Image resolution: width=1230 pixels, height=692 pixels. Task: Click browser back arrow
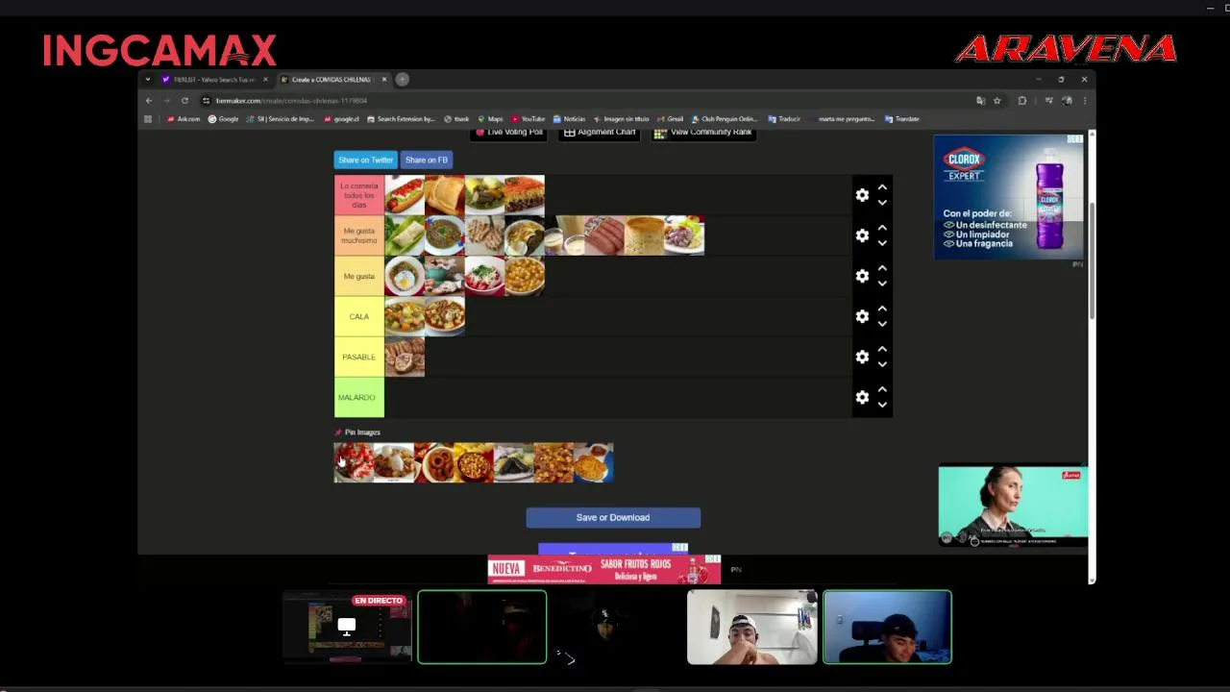click(x=149, y=100)
